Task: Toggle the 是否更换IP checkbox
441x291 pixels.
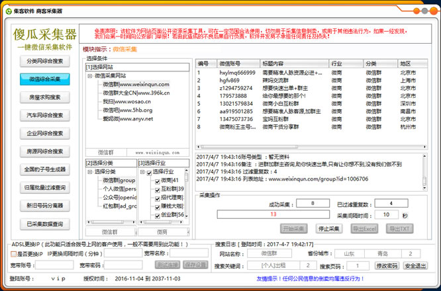Action: (14, 253)
